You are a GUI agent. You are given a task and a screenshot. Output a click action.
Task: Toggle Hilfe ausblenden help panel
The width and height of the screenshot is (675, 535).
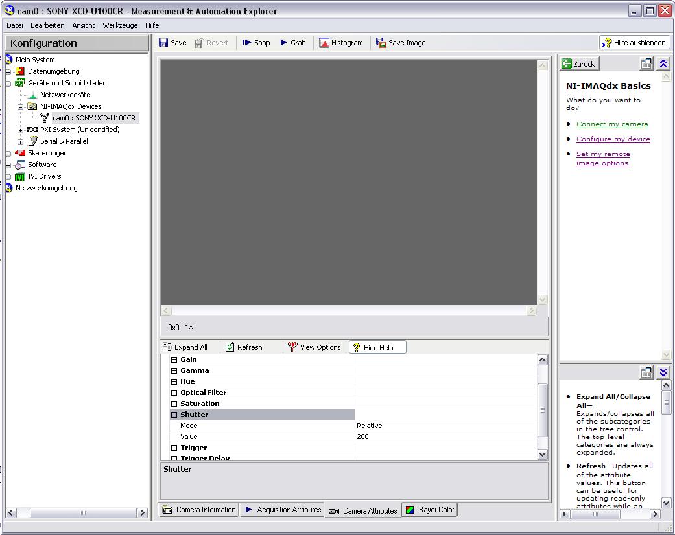[x=634, y=43]
